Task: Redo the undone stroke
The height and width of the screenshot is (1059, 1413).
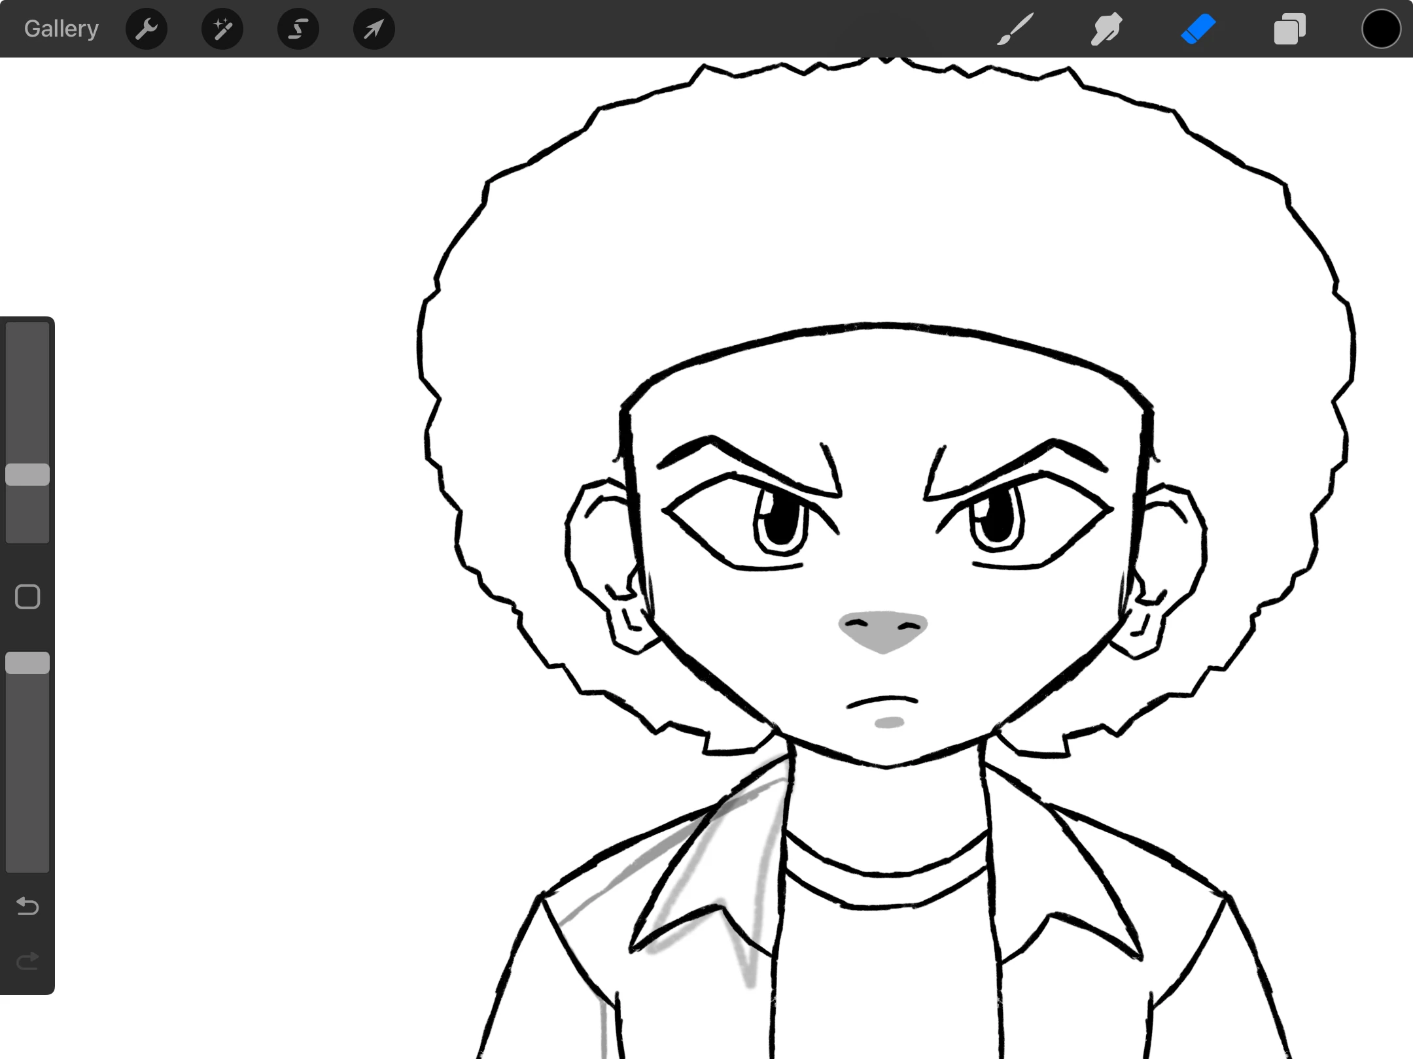Action: (27, 961)
